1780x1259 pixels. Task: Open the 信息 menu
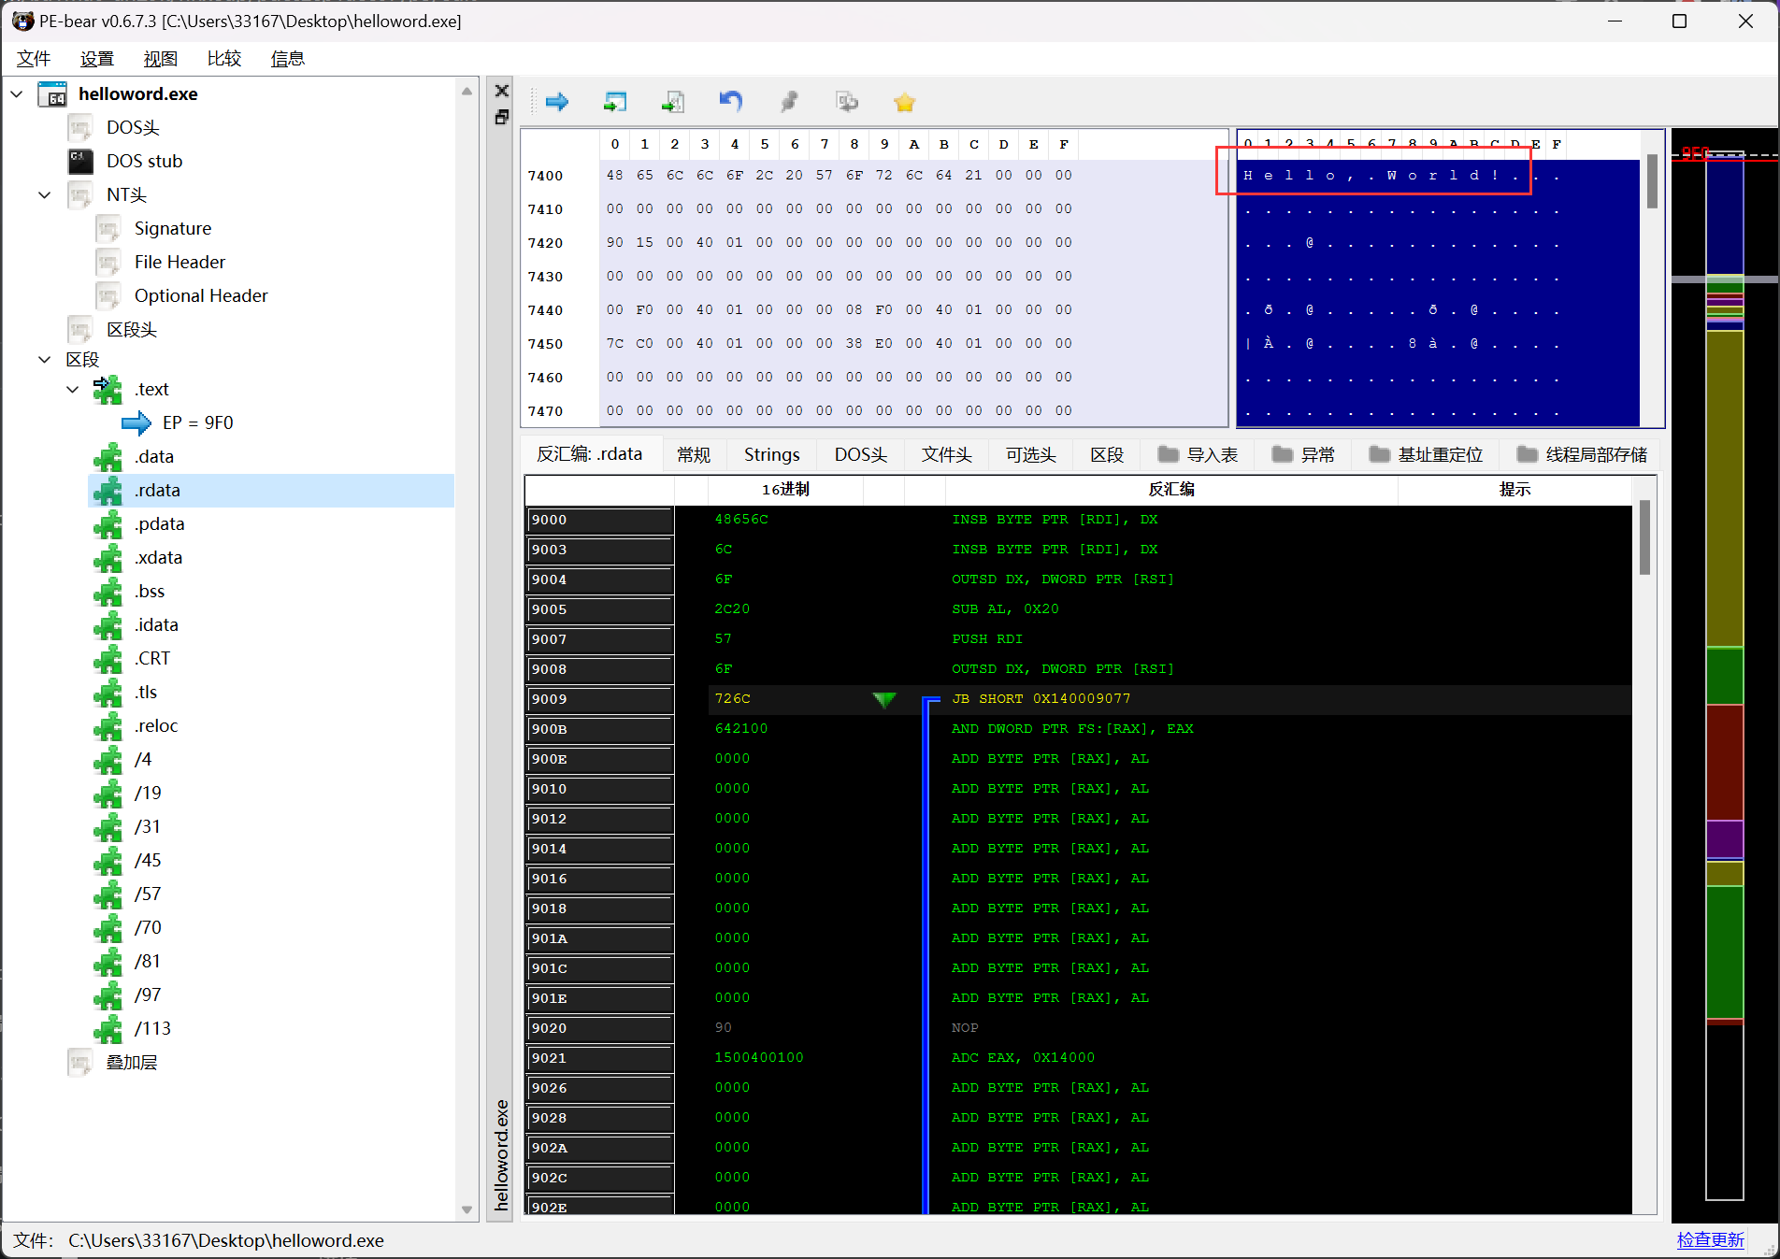pyautogui.click(x=287, y=58)
